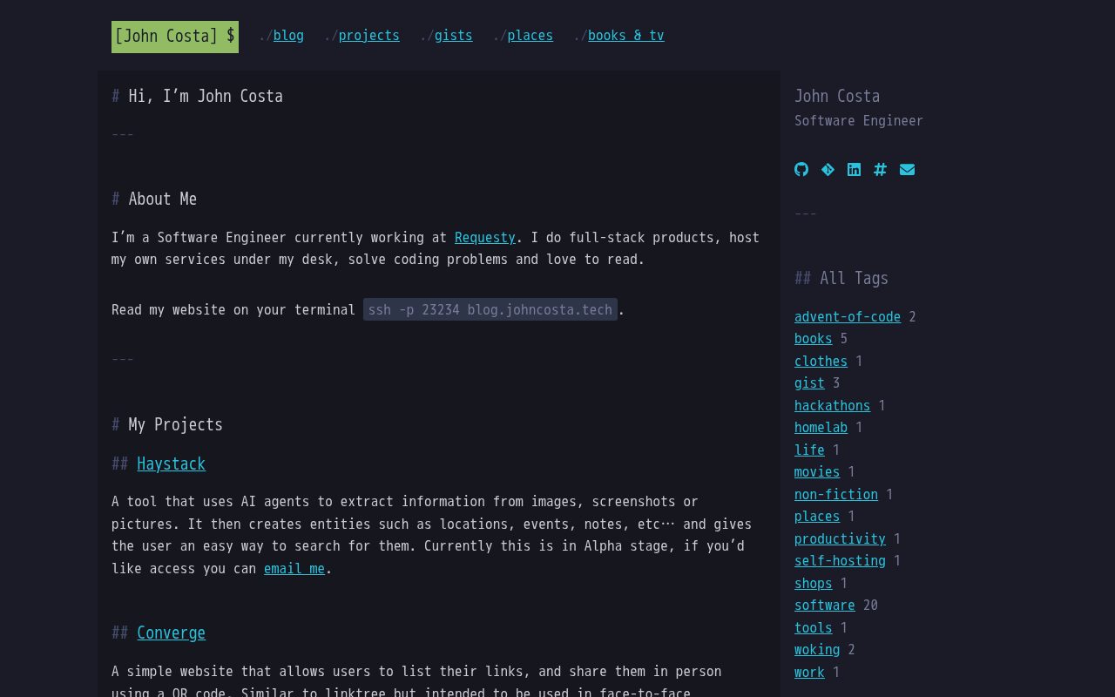Open the LinkedIn profile icon
The image size is (1115, 697).
tap(854, 170)
